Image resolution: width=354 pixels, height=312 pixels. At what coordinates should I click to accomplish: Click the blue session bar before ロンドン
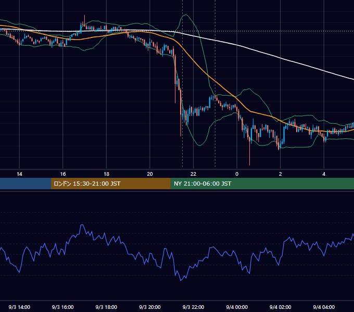point(26,184)
